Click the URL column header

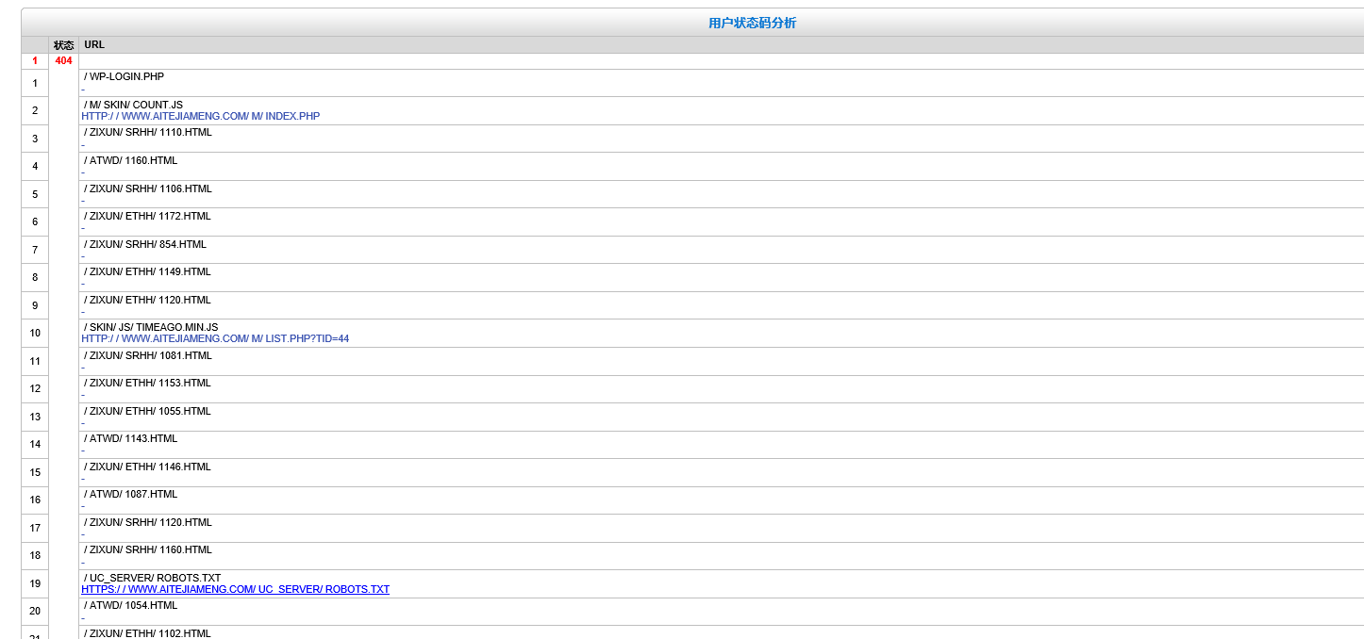94,44
